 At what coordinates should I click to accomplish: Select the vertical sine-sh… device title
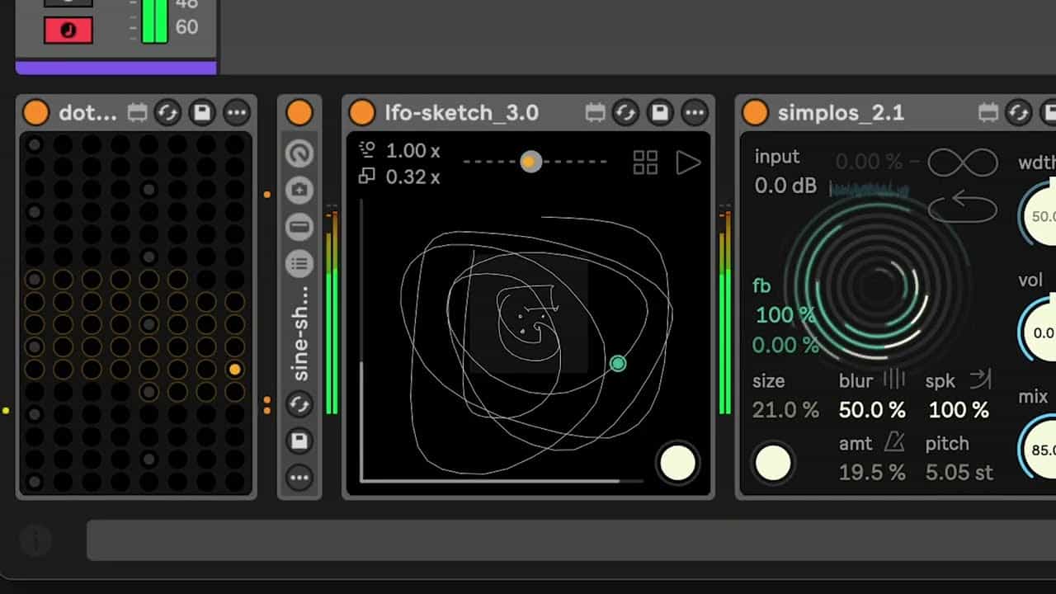(x=299, y=333)
